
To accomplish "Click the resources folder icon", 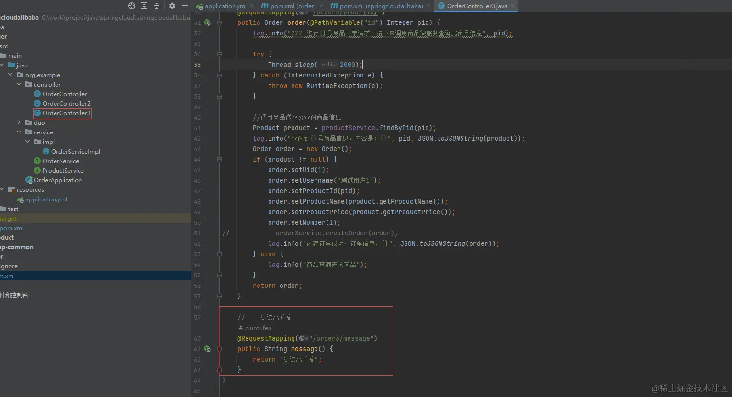I will 11,190.
